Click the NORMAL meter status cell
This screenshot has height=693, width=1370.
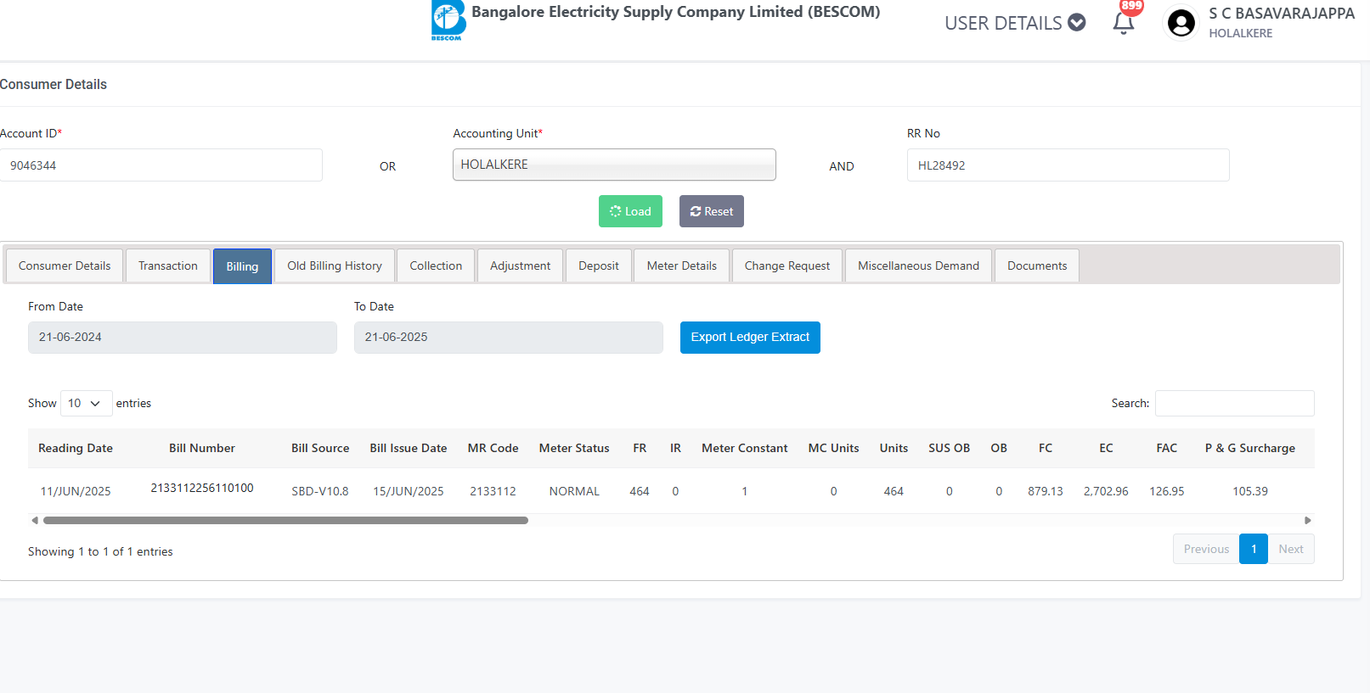tap(574, 491)
